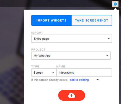This screenshot has width=130, height=104.
Task: Click the blue play extension icon
Action: [x=115, y=4]
